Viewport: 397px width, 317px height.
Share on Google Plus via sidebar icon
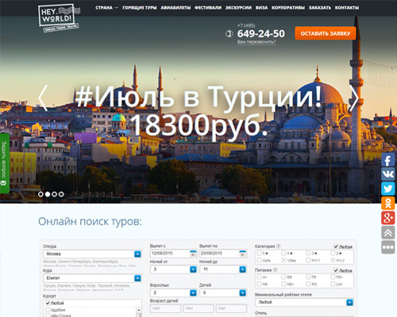pos(388,218)
